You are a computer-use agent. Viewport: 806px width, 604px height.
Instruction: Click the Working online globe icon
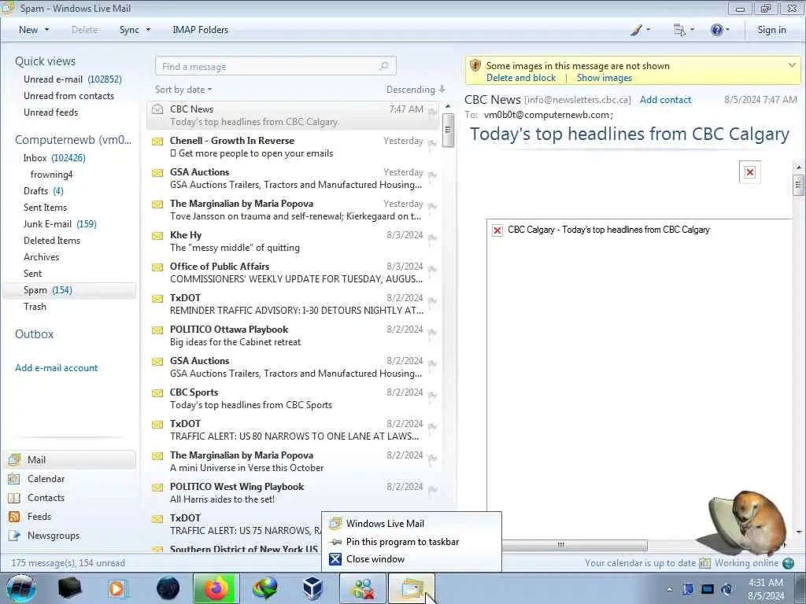(788, 563)
